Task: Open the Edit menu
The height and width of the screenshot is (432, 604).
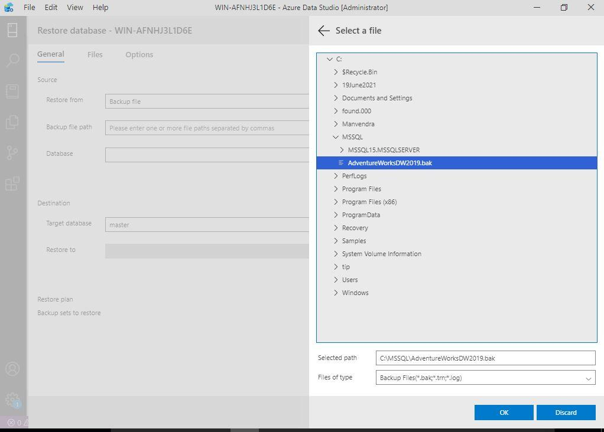Action: coord(51,7)
